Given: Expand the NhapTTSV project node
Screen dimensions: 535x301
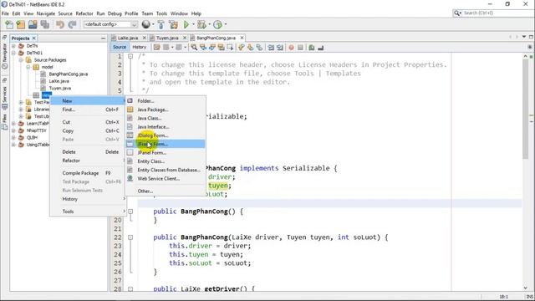Looking at the screenshot, I should click(13, 130).
